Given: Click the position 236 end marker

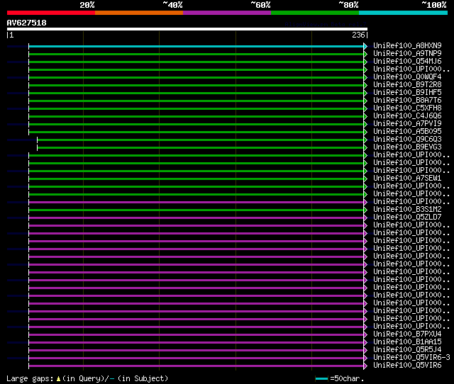Looking at the screenshot, I should point(360,35).
